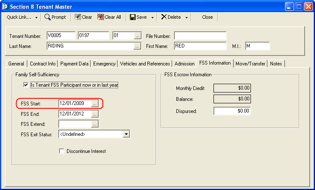The width and height of the screenshot is (315, 190).
Task: Switch to the General tab
Action: (x=16, y=64)
